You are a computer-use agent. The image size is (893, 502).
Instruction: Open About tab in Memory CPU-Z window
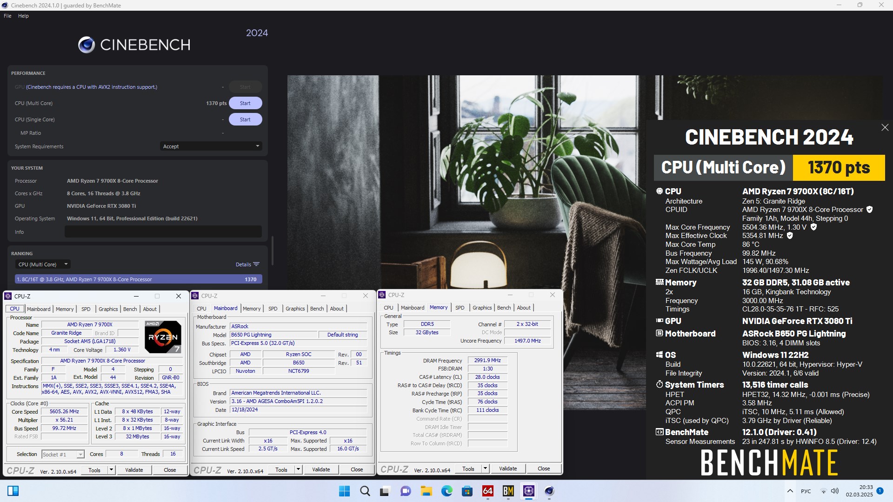pyautogui.click(x=524, y=308)
